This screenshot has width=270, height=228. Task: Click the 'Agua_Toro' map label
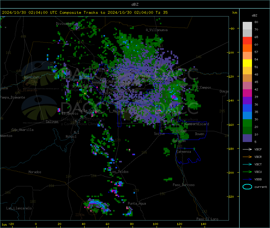tap(32, 77)
